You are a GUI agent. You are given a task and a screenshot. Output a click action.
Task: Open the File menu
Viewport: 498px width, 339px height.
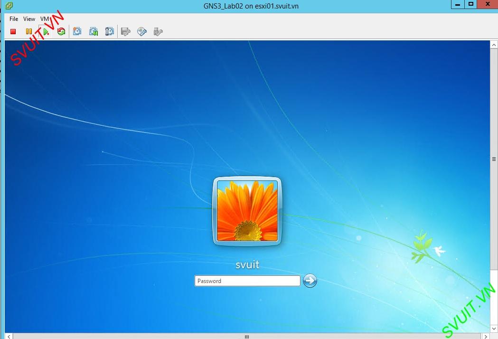pyautogui.click(x=14, y=19)
